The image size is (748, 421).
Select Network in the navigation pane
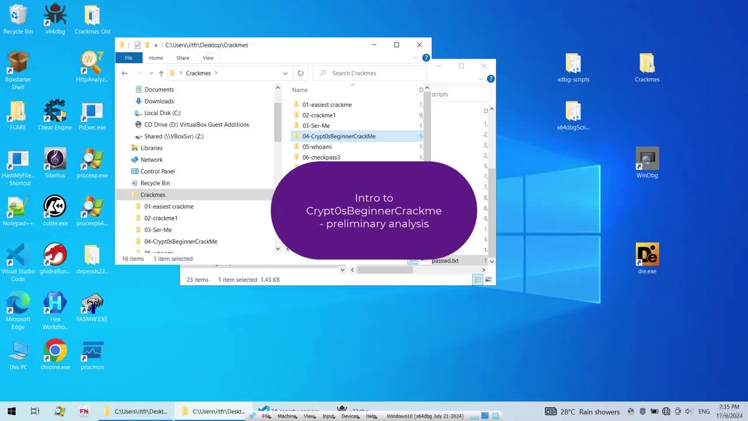coord(151,160)
